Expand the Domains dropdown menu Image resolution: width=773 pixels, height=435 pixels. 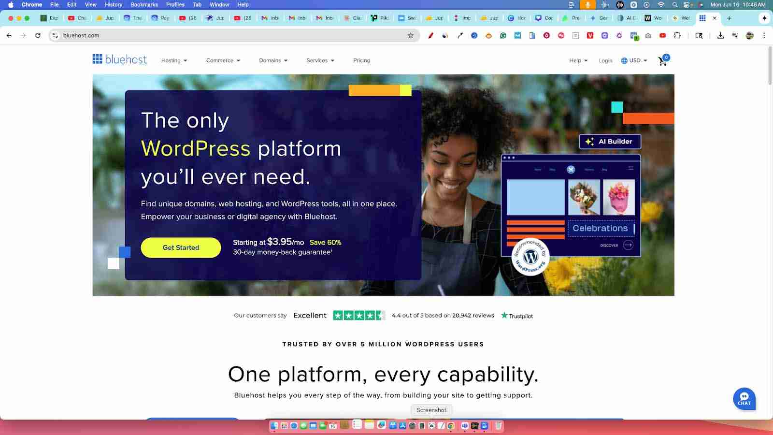[x=273, y=60]
